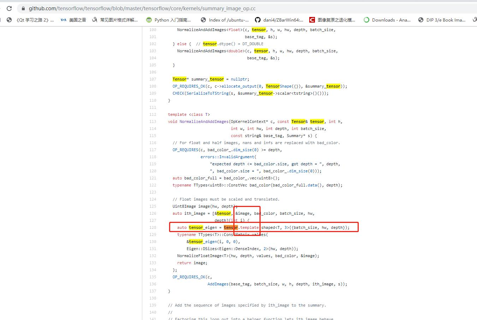477x320 pixels.
Task: Click the globe icon of DIP 3/e Book
Action: 420,20
